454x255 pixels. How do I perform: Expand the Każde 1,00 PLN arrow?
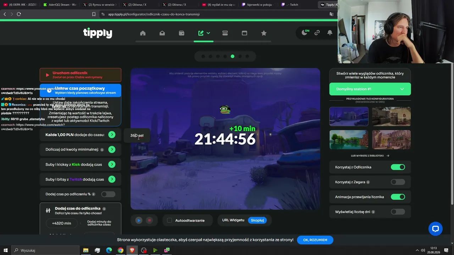pos(112,135)
